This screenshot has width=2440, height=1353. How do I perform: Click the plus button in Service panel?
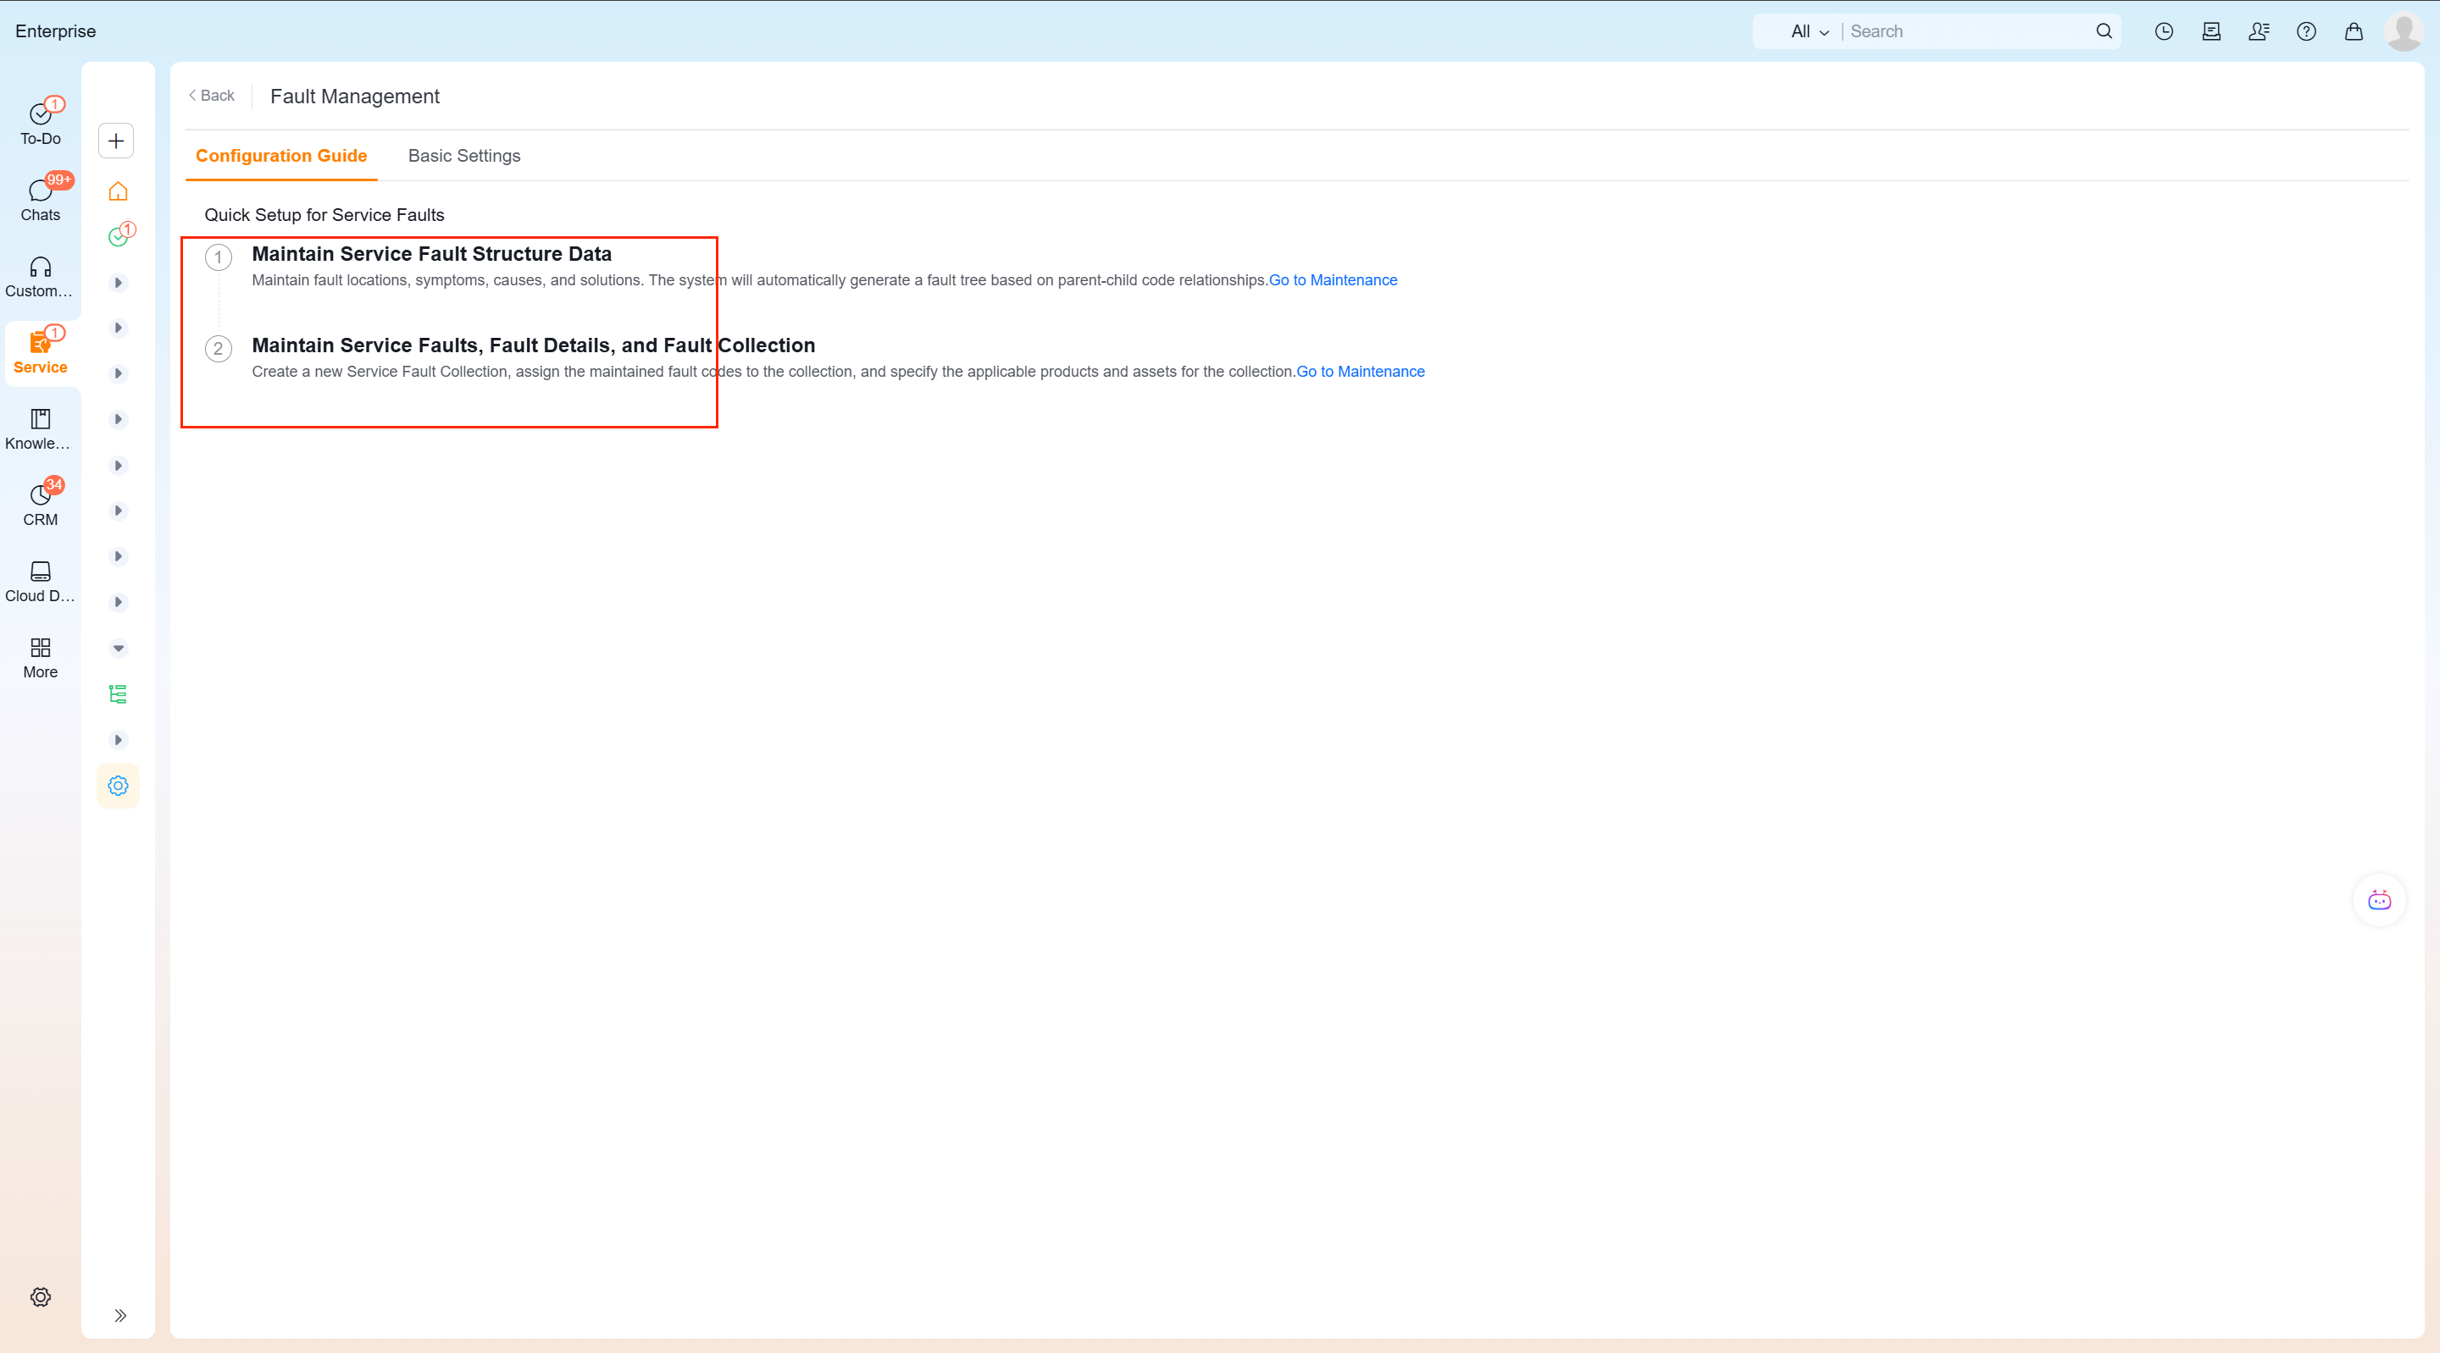117,141
